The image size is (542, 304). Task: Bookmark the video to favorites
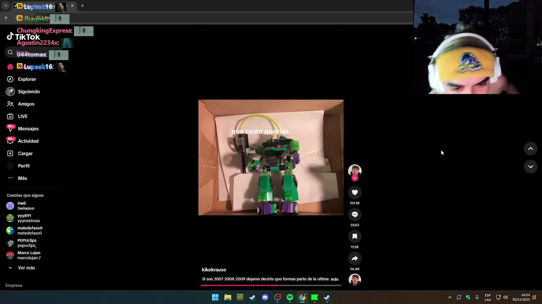(355, 236)
